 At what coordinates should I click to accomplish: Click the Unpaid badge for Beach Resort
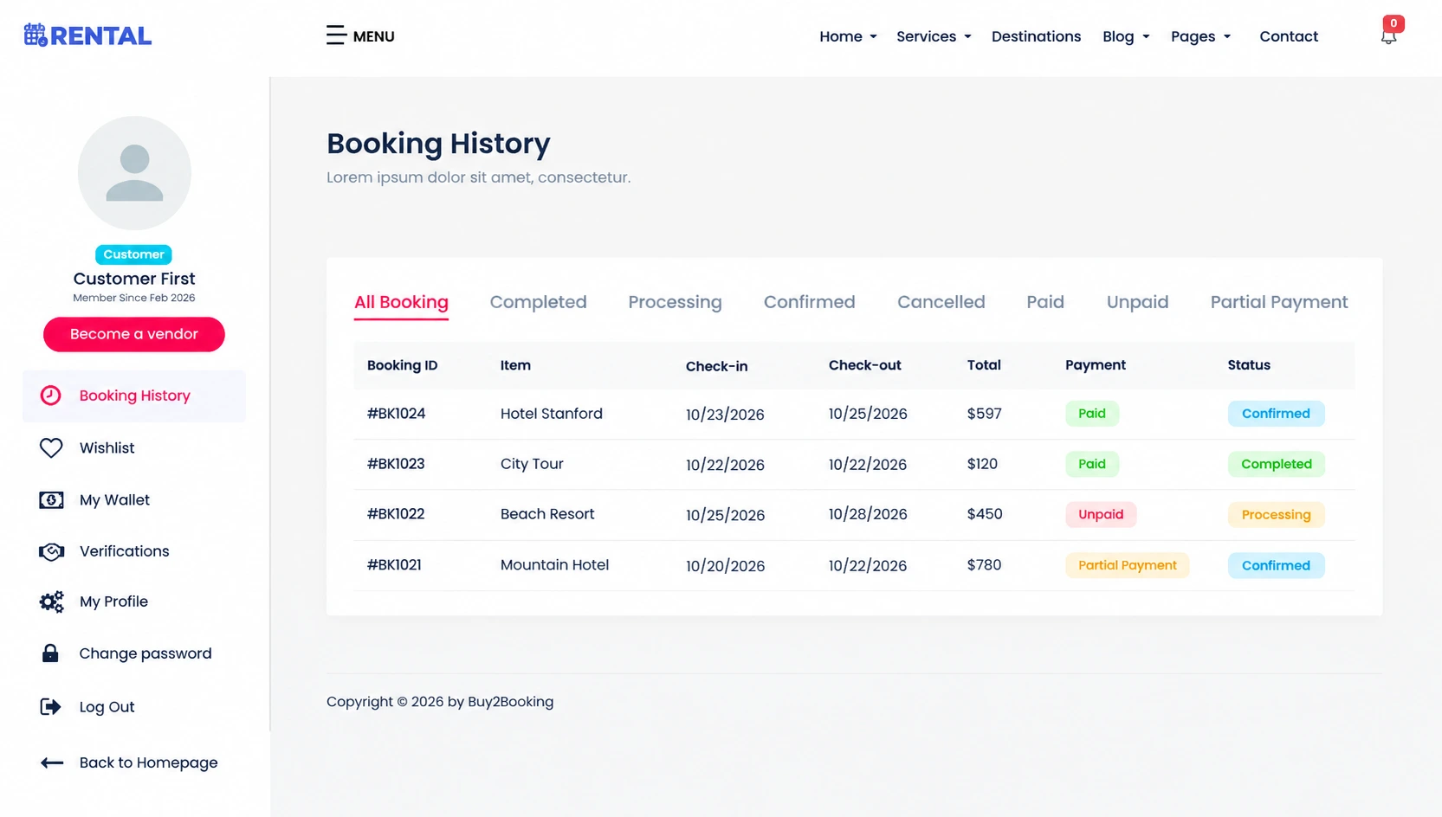[1101, 514]
